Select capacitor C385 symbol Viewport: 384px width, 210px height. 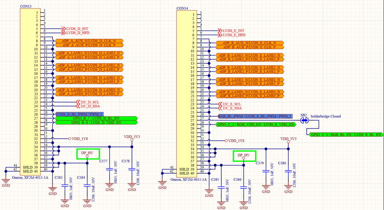(221, 188)
